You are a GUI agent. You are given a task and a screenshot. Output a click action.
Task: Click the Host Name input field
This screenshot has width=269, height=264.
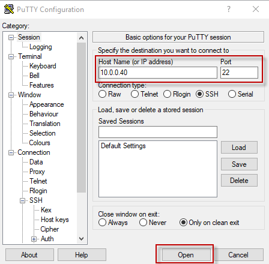tap(158, 73)
